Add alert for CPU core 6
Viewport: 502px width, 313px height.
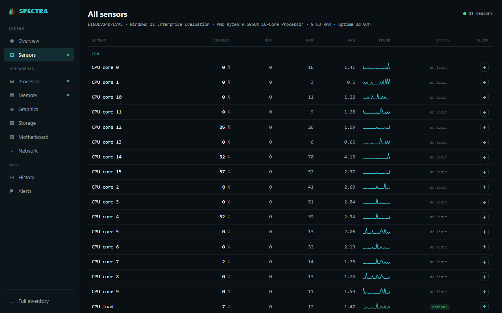484,247
